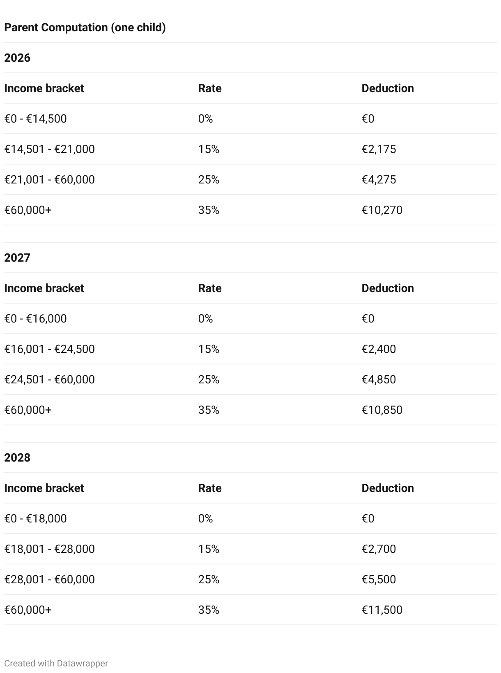Select the €14,501 - €21,000 bracket cell
The width and height of the screenshot is (501, 673).
[49, 149]
